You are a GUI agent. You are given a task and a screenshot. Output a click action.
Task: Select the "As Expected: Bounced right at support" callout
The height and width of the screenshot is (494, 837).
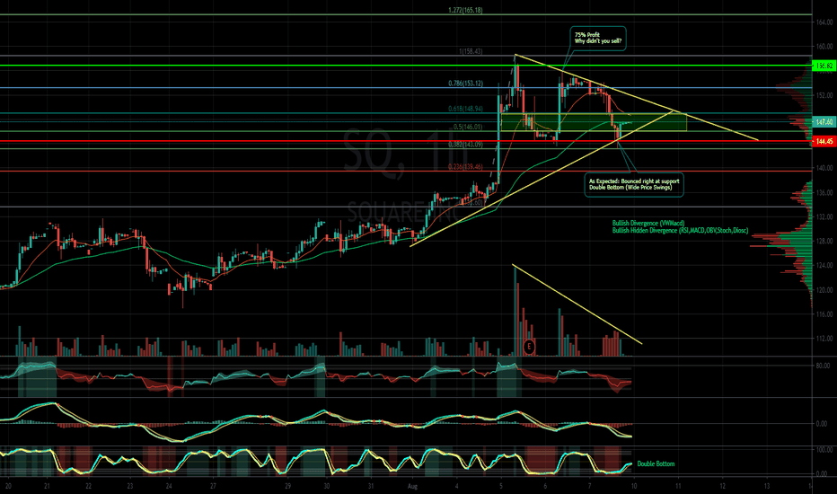pos(634,185)
